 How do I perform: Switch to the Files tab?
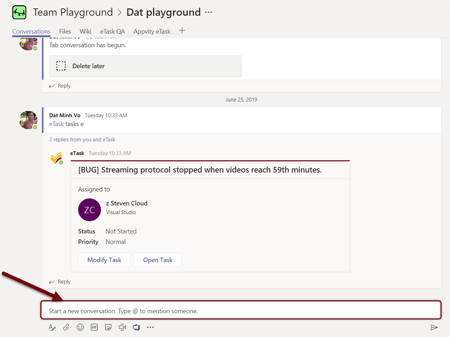(65, 31)
